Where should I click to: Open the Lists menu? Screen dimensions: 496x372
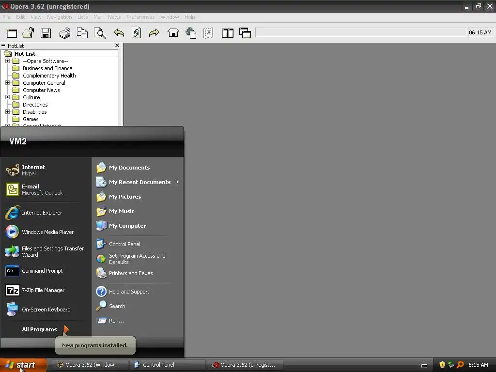click(82, 17)
